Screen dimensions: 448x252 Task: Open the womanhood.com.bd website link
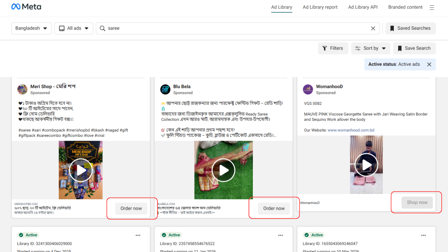coord(351,130)
